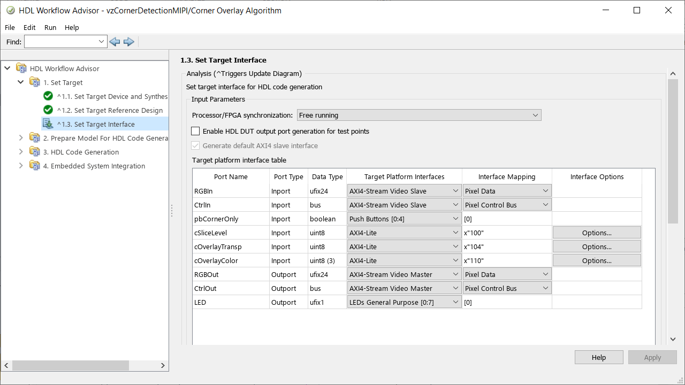
Task: Click the HDL Code Generation folder icon
Action: [35, 152]
